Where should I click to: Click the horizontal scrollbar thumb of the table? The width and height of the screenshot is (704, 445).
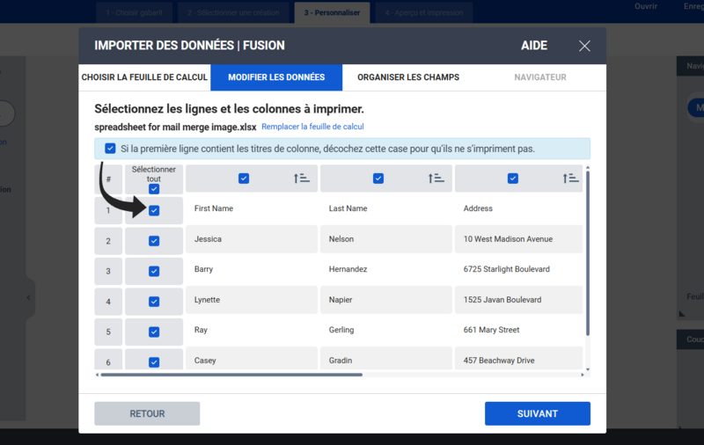click(x=231, y=375)
